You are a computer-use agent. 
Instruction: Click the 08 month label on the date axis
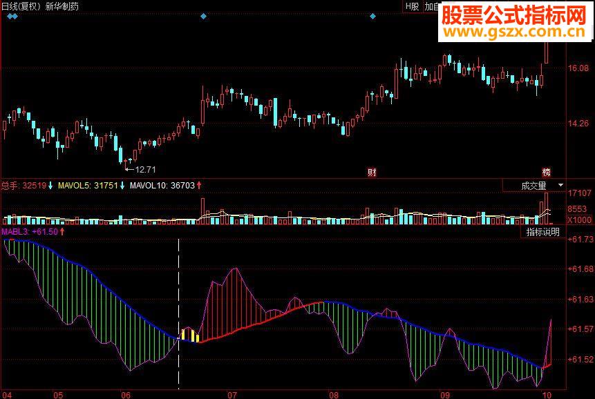click(x=334, y=395)
